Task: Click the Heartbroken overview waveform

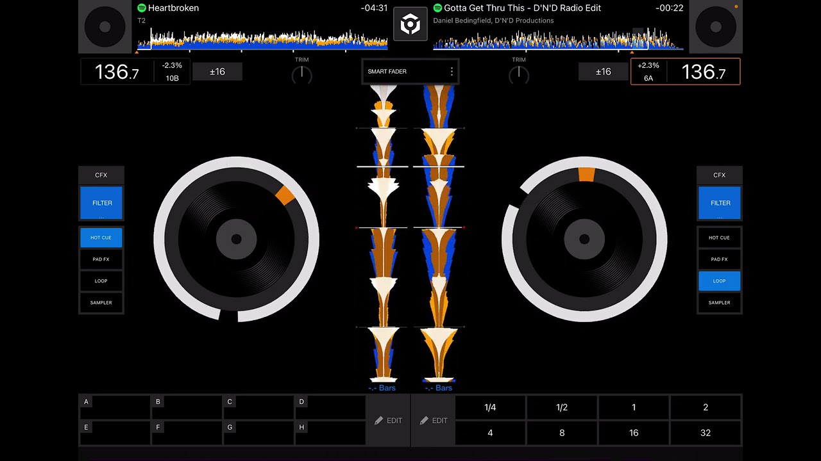Action: click(x=262, y=40)
